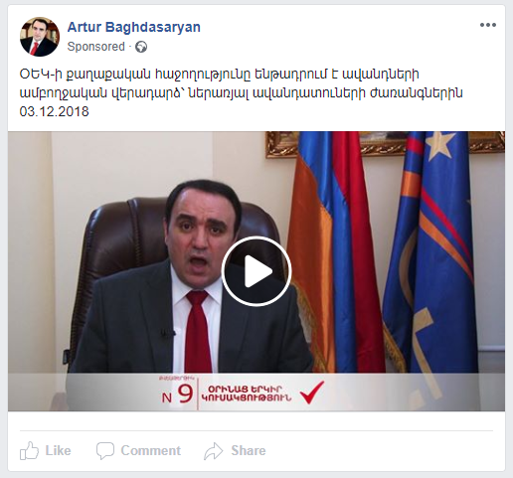Click the Armenian tricolor flag in the video
The image size is (513, 478).
(x=335, y=251)
